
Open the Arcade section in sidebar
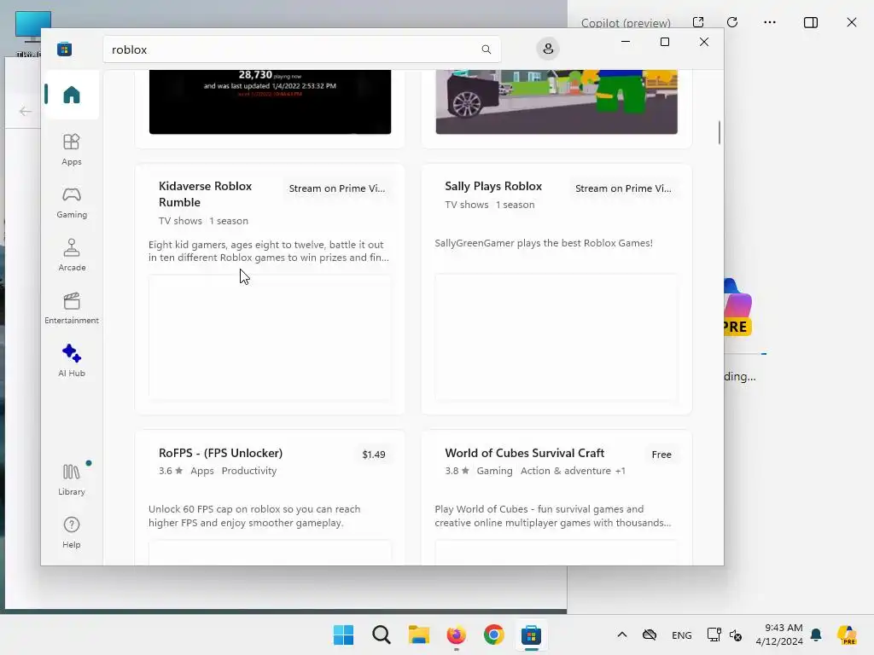[x=72, y=255]
